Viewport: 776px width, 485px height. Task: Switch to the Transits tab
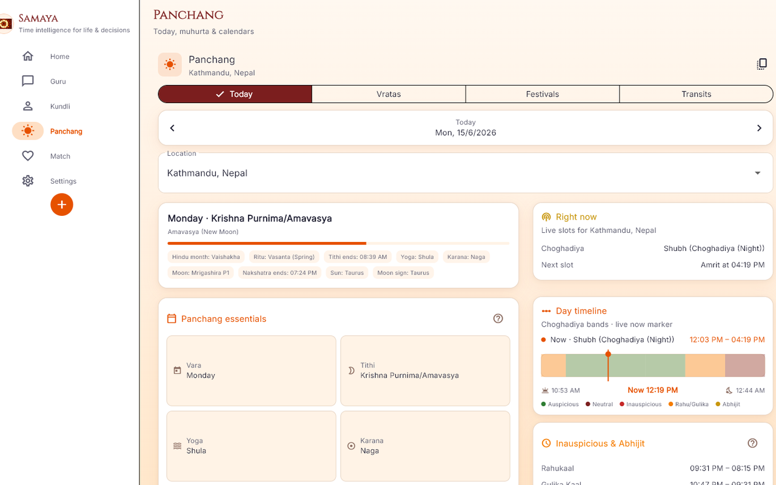pos(696,94)
